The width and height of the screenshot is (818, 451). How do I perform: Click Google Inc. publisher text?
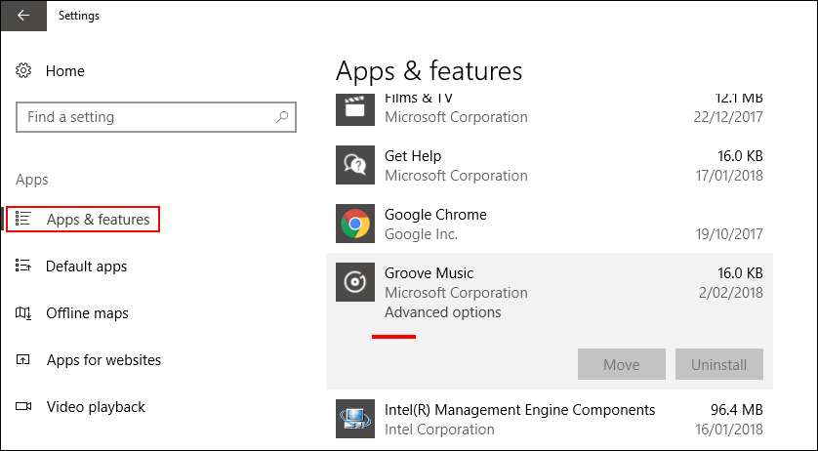[421, 234]
